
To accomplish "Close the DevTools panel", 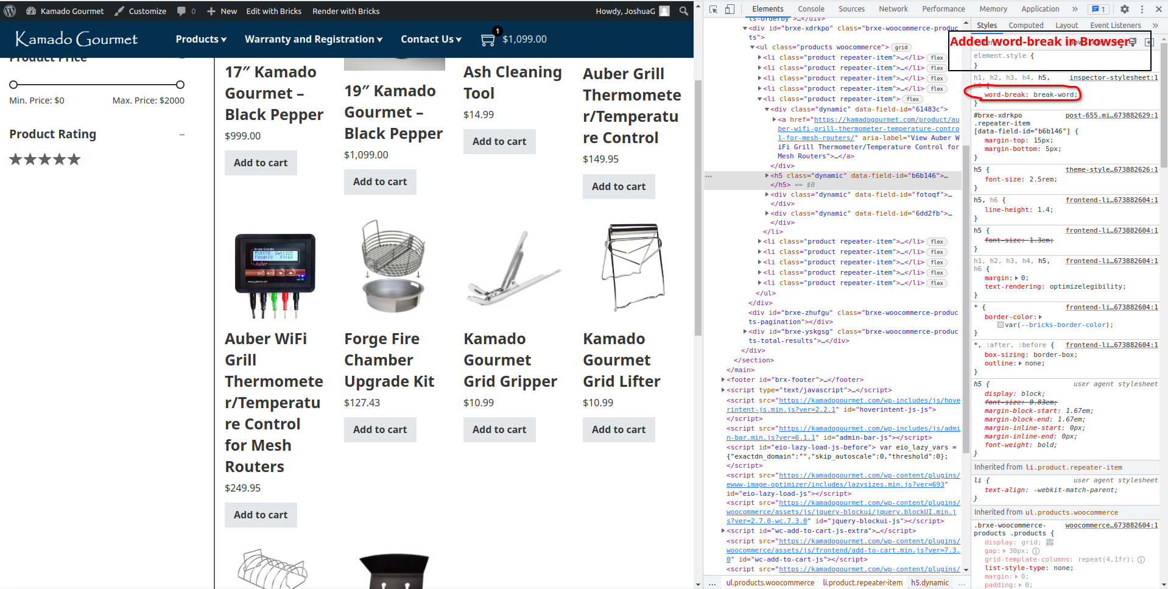I will [1159, 9].
